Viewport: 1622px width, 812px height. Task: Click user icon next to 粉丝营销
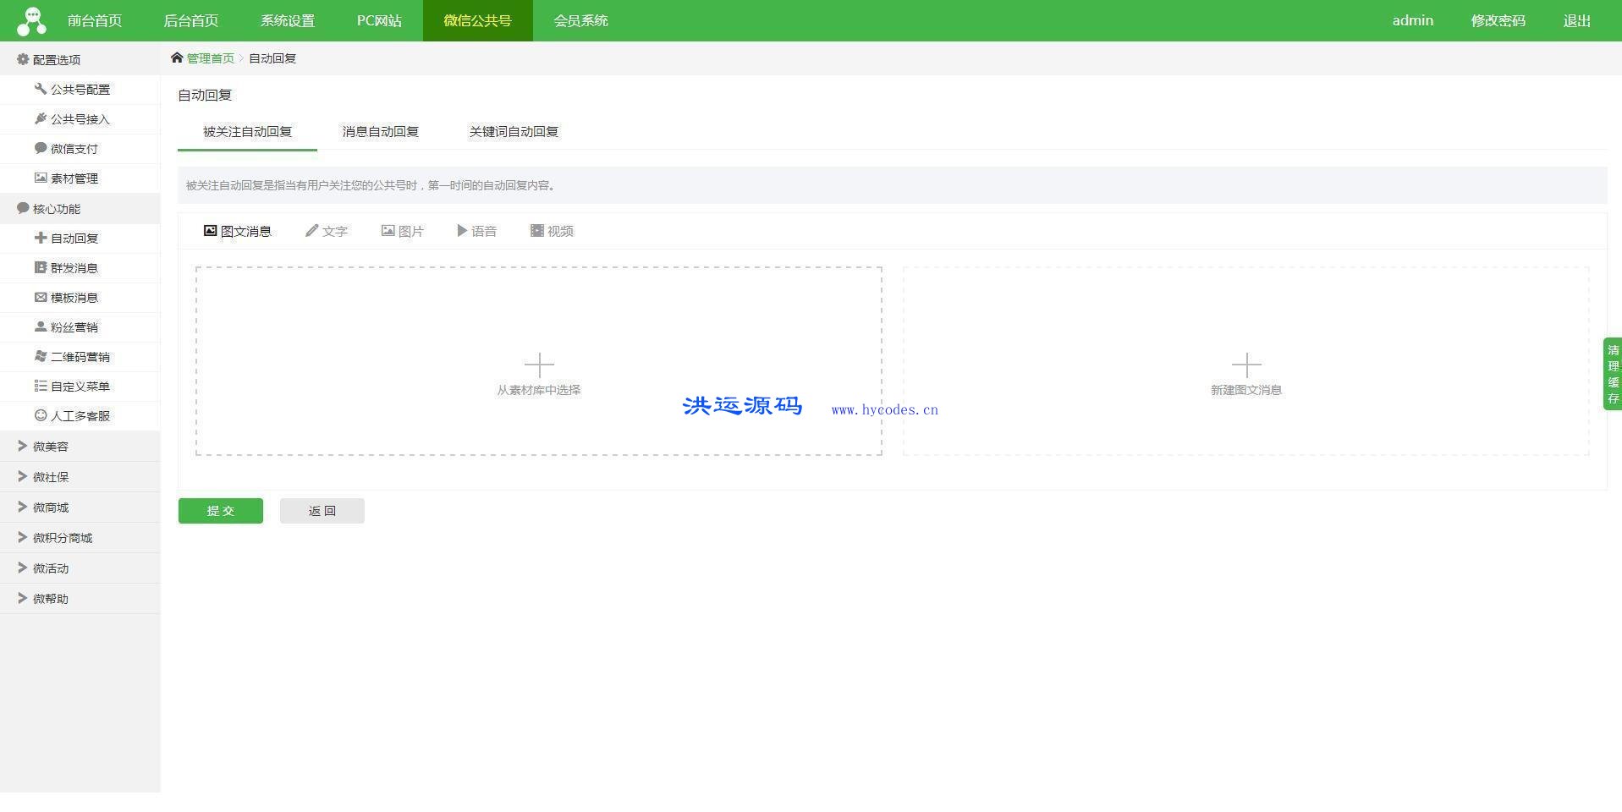click(40, 326)
